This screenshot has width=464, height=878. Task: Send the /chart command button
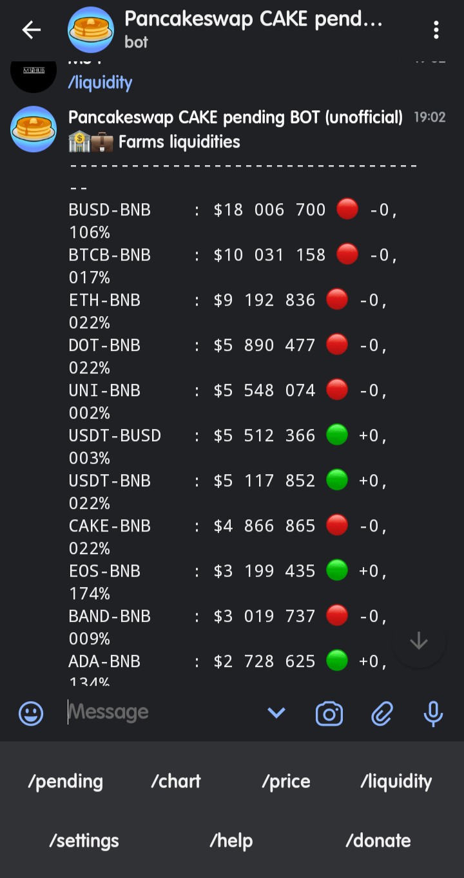click(176, 781)
